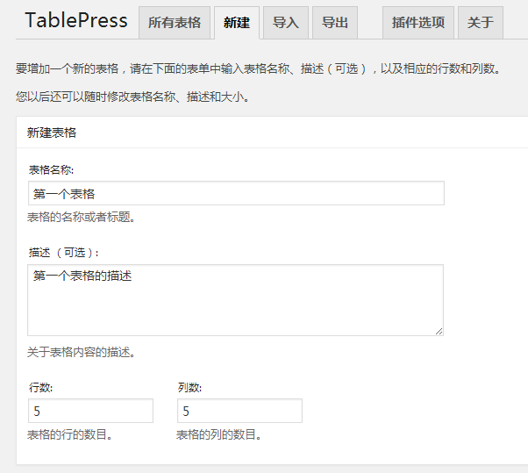Click the 行数 number input

tap(90, 411)
